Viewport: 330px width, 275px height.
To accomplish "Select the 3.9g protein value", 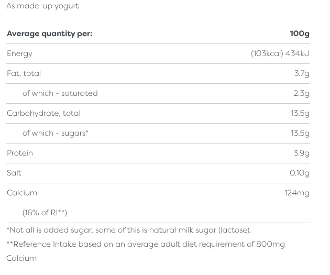I will (x=302, y=153).
